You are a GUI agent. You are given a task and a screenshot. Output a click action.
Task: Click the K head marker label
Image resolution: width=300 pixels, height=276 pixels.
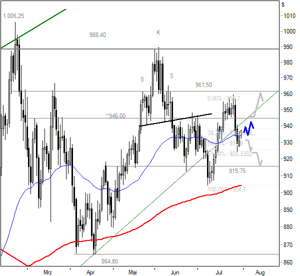click(x=158, y=32)
